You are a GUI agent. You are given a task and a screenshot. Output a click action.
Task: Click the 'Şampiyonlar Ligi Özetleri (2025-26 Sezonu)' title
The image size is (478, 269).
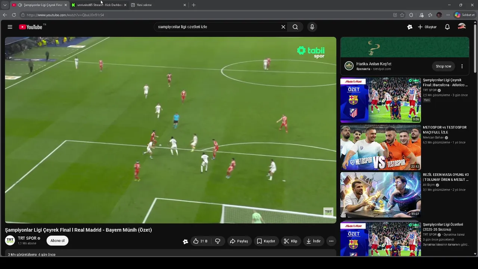coord(443,227)
